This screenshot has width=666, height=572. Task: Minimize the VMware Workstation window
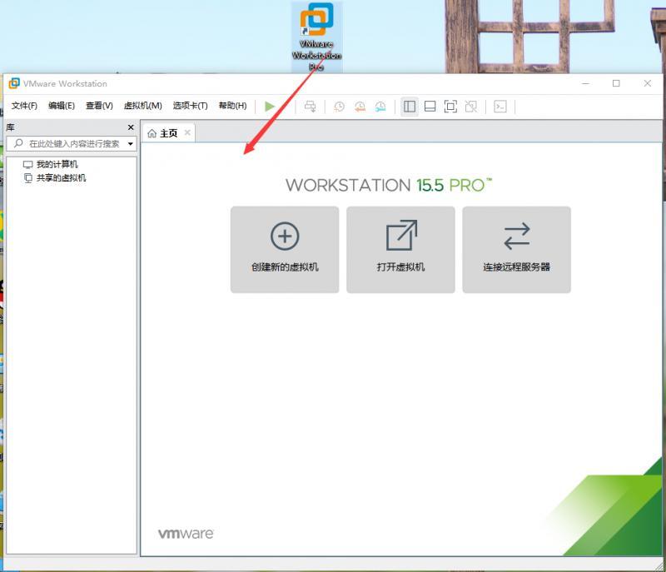pyautogui.click(x=586, y=83)
